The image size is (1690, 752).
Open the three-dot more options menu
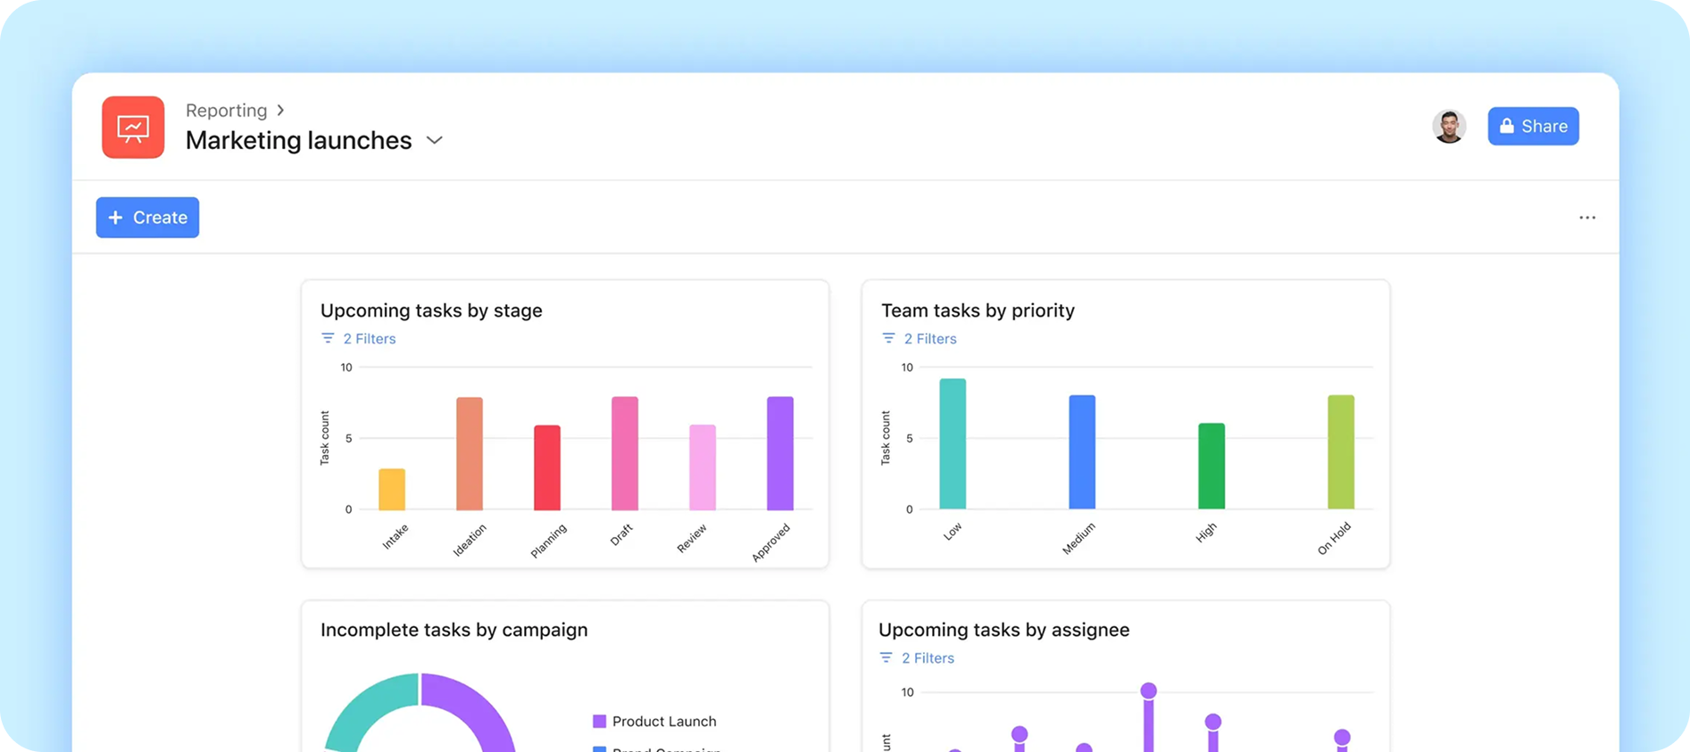coord(1587,218)
